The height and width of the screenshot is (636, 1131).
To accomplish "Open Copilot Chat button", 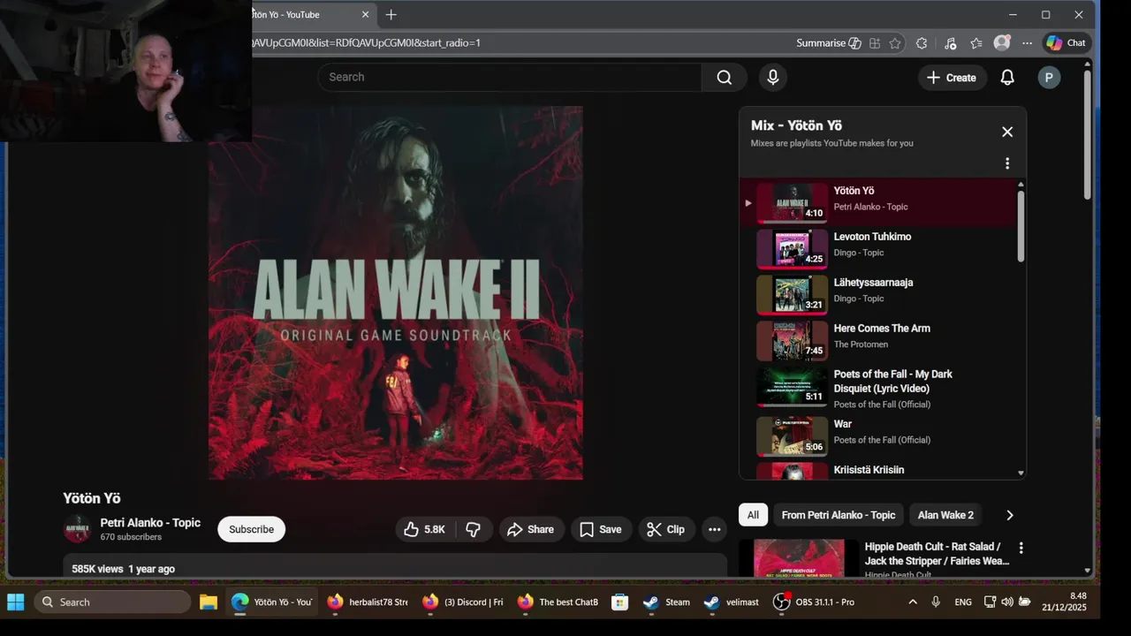I will pyautogui.click(x=1066, y=42).
